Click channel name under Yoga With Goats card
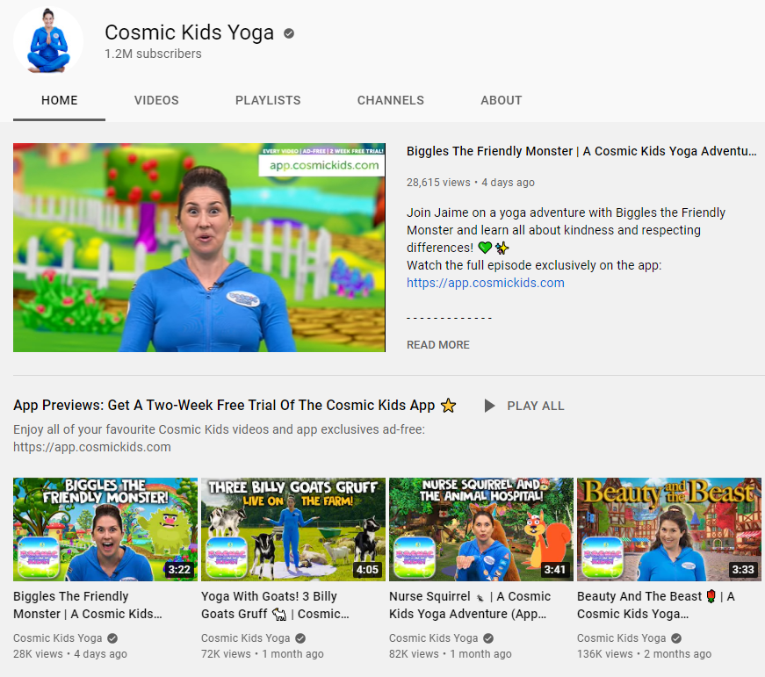This screenshot has width=765, height=677. point(245,638)
